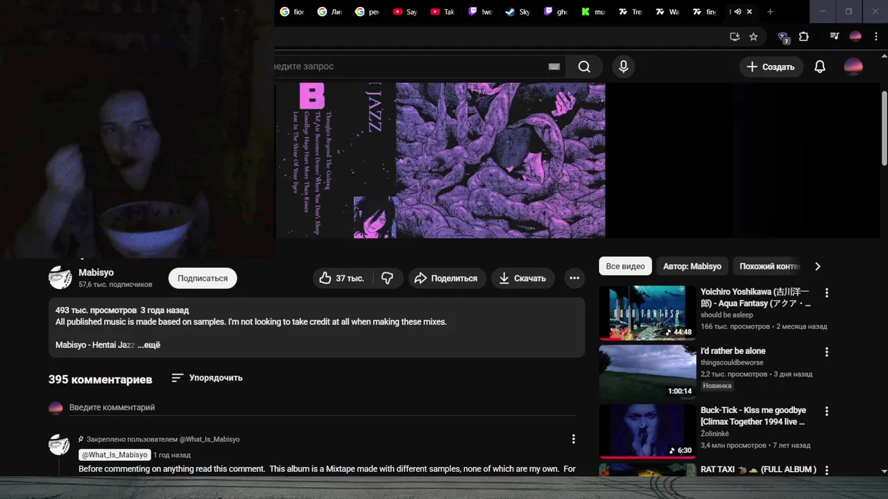Viewport: 888px width, 499px height.
Task: Click the Žolininkė channel name
Action: click(715, 434)
